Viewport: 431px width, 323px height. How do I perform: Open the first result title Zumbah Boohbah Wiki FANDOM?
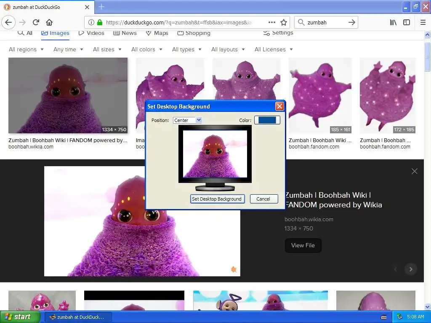point(68,140)
